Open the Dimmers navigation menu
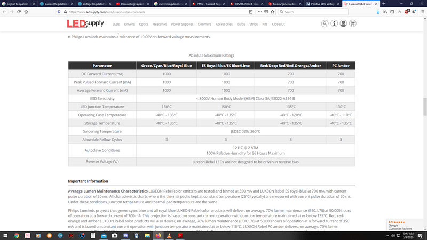The height and width of the screenshot is (240, 427). point(204,24)
